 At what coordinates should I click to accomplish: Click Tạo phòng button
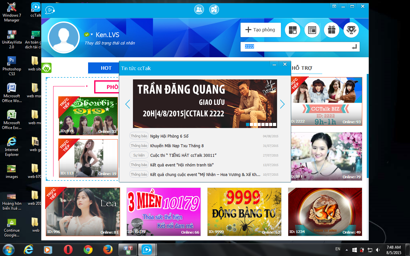261,30
